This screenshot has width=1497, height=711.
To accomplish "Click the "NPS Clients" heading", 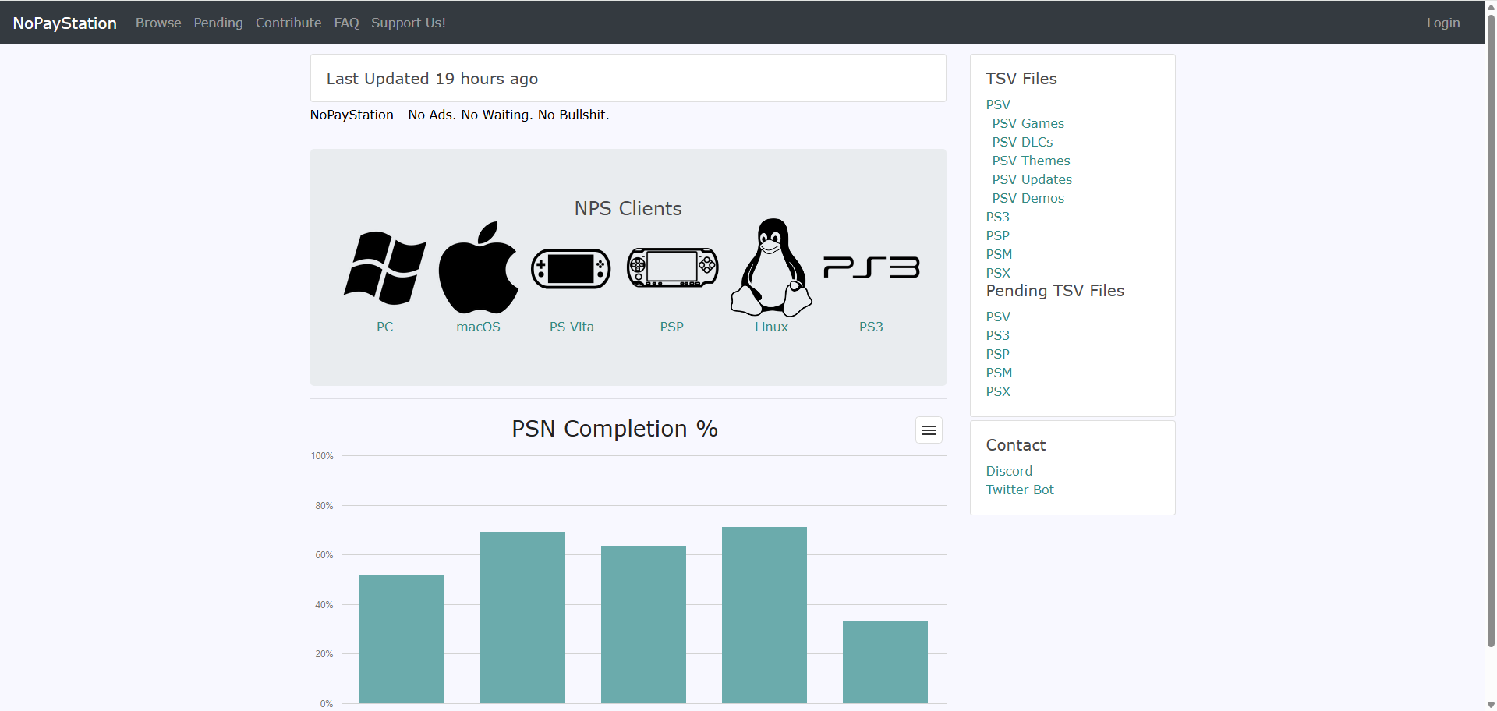I will click(628, 209).
